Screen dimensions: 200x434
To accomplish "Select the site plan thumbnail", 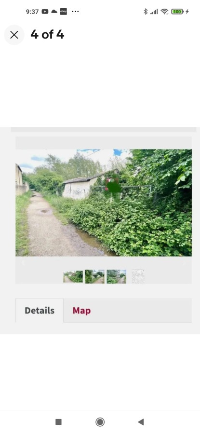I will coord(138,276).
